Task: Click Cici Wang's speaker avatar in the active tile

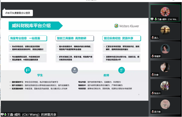Action: (165, 11)
